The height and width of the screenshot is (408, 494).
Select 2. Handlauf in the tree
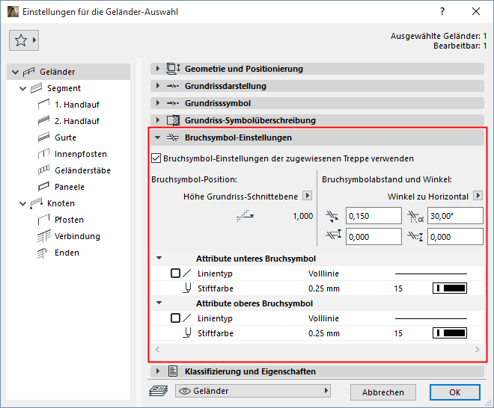coord(77,121)
